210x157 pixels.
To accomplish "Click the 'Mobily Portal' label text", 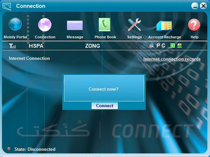I will tap(15, 37).
